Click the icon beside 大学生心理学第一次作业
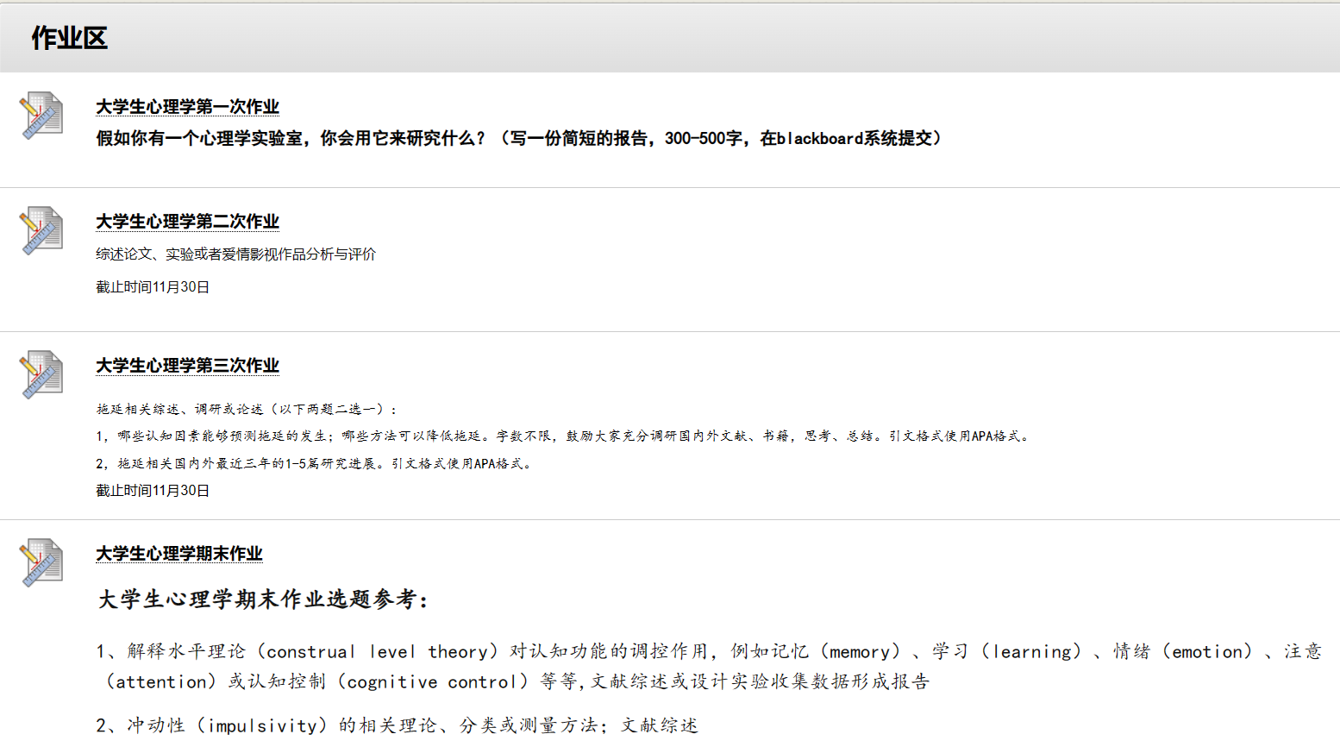Viewport: 1340px width, 753px height. pos(41,116)
